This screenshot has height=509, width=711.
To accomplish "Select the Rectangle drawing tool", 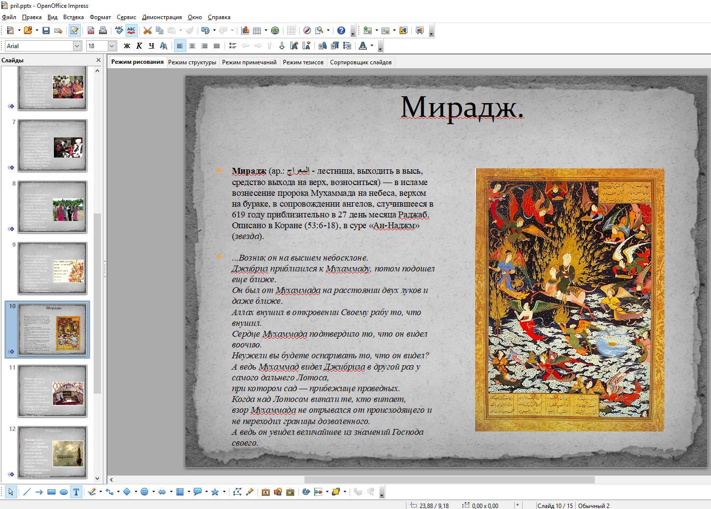I will click(x=51, y=492).
